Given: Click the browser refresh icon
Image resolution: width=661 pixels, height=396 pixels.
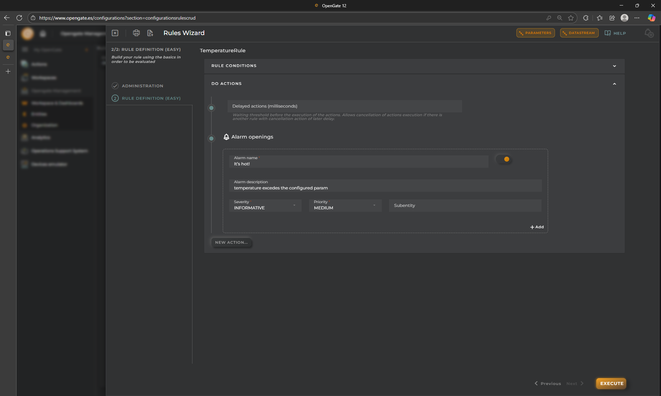Looking at the screenshot, I should pos(19,18).
